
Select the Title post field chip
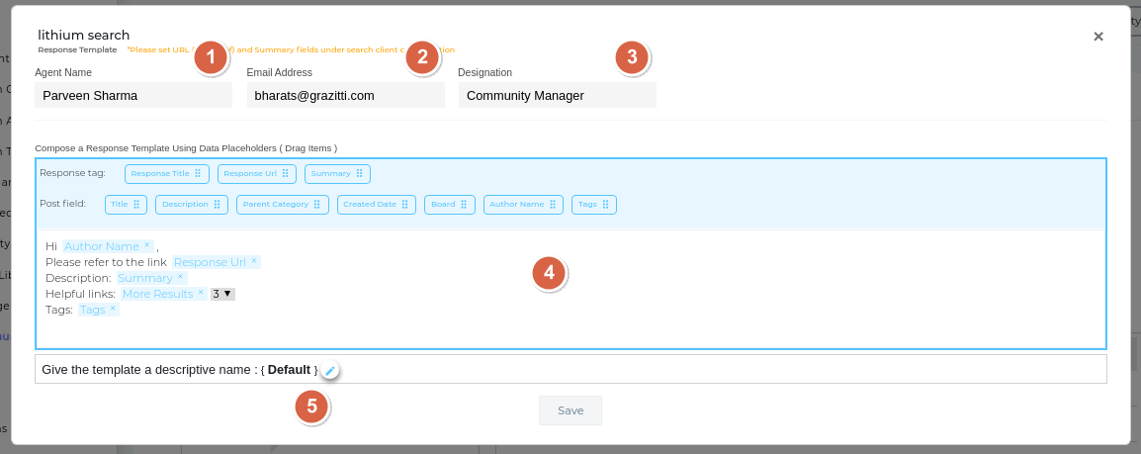point(126,205)
